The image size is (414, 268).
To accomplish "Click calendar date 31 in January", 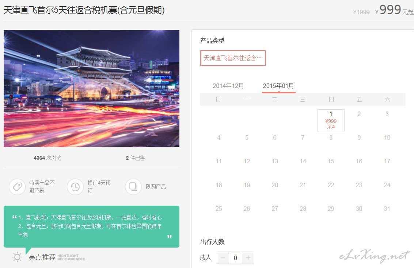I will [x=387, y=209].
